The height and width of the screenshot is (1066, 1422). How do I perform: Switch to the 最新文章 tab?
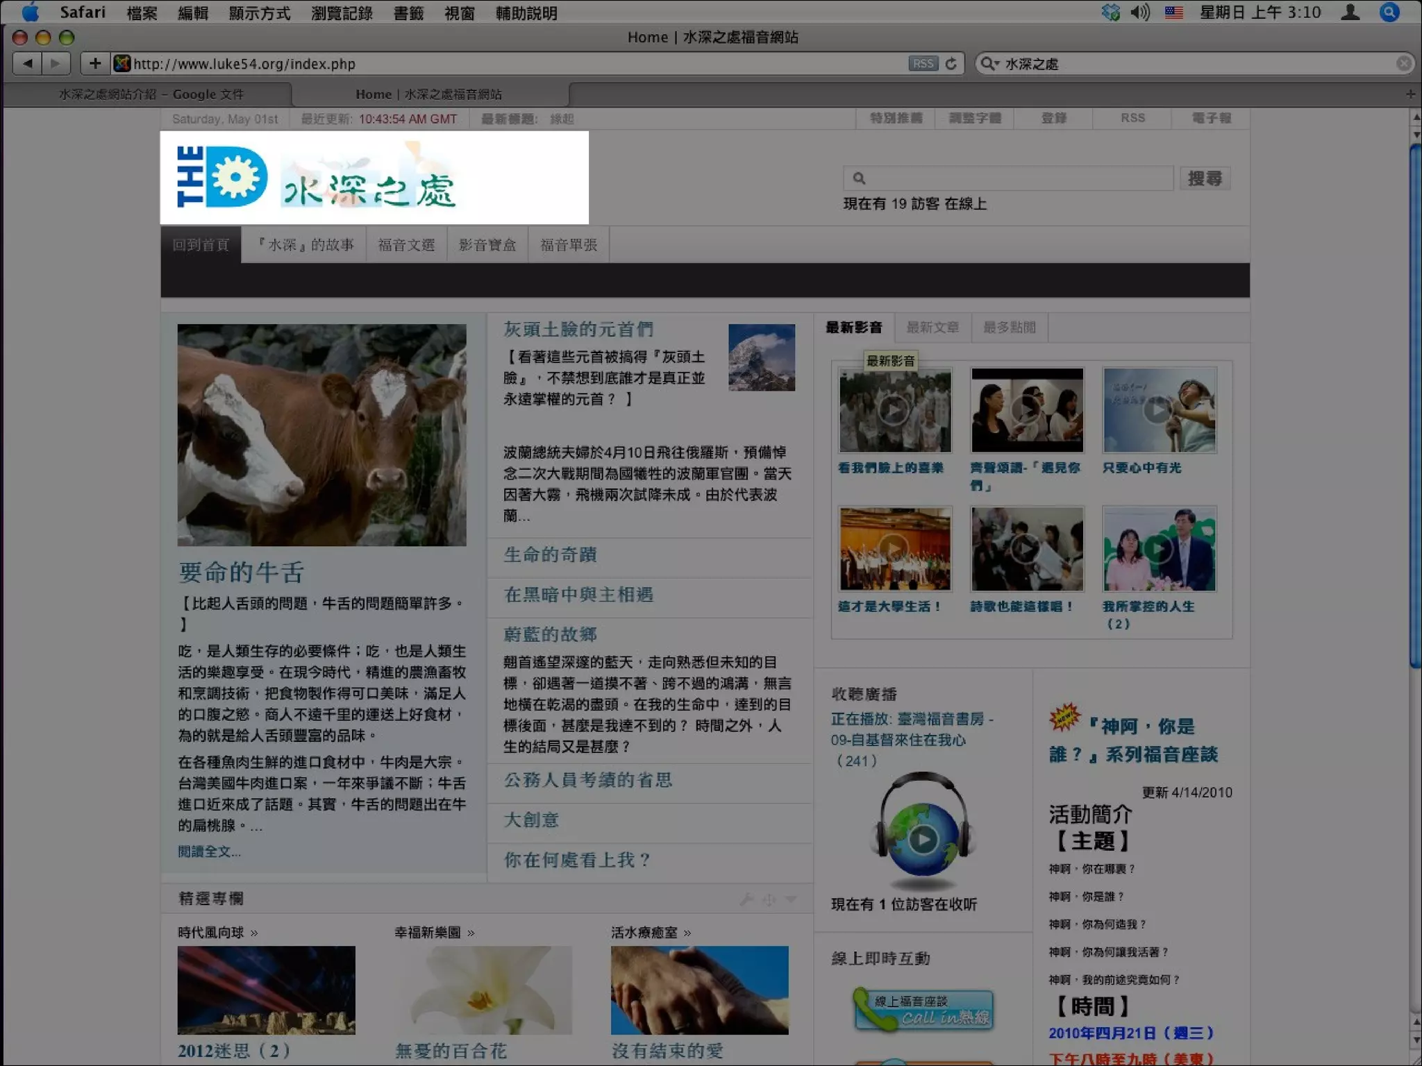click(932, 328)
